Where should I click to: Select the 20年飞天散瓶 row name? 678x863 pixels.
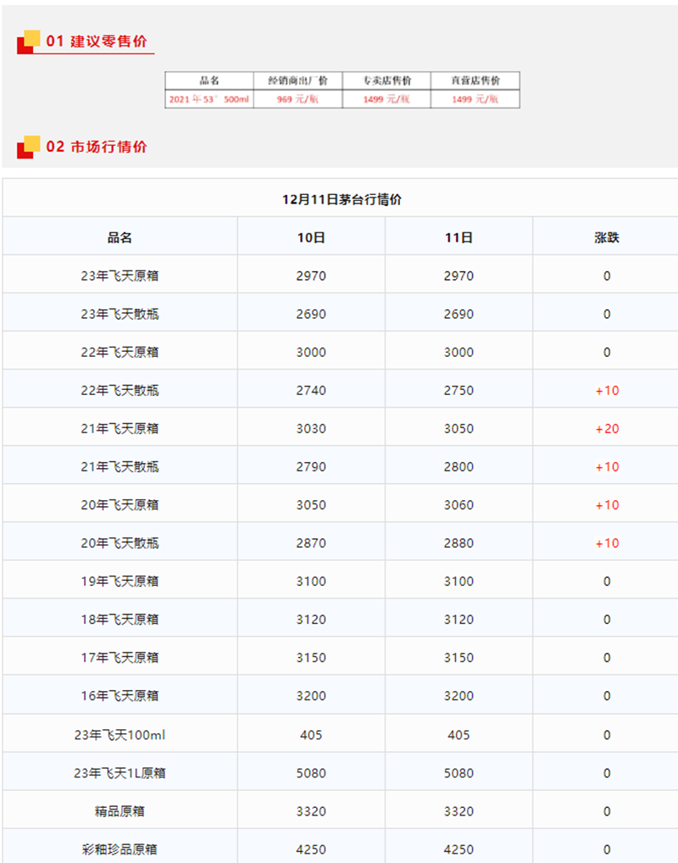[x=119, y=543]
